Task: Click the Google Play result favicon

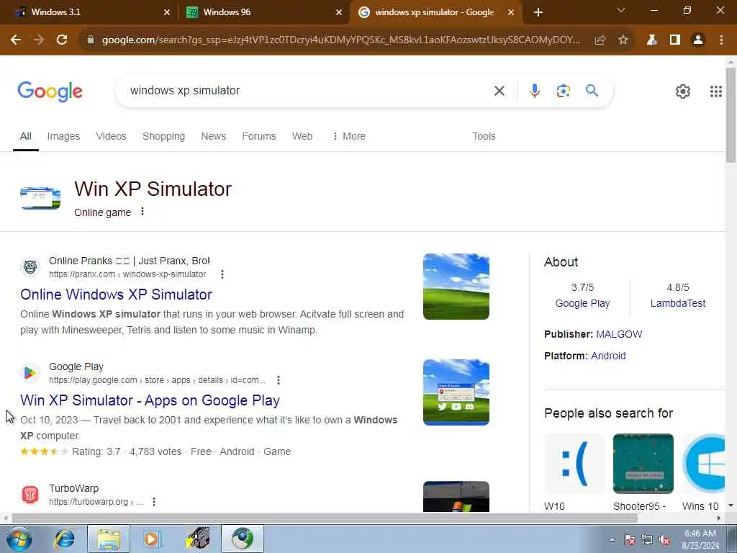Action: pos(30,373)
